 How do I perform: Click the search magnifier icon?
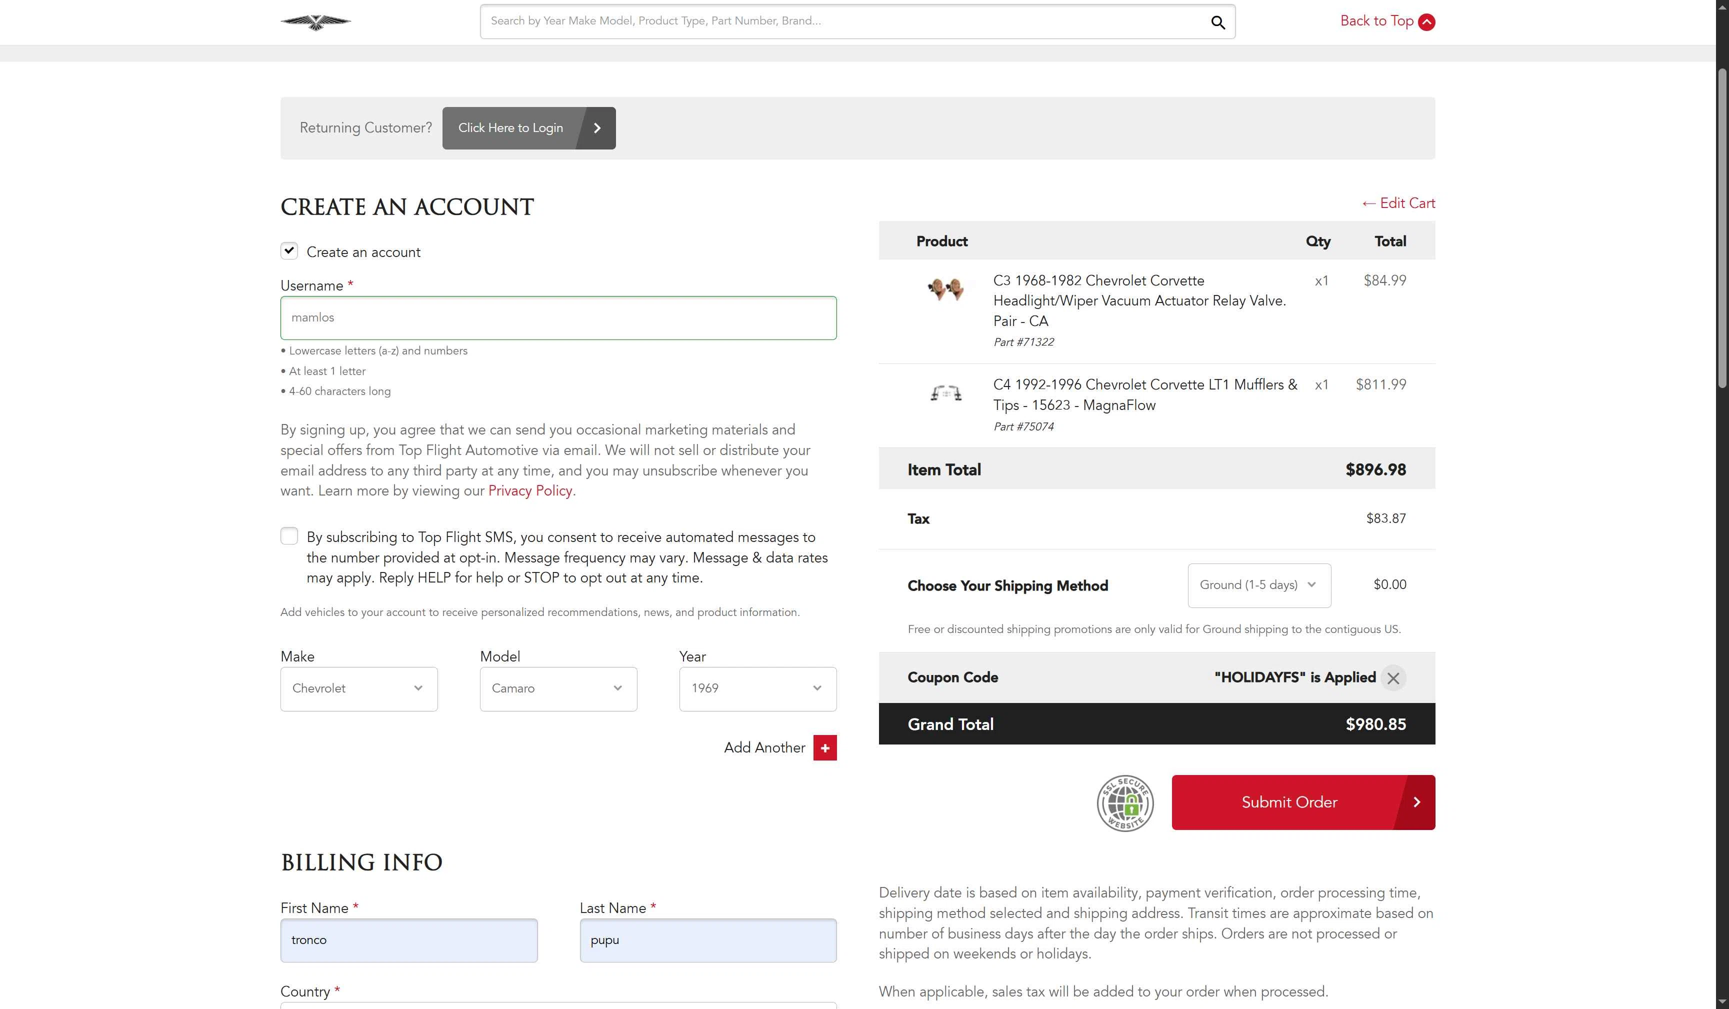tap(1218, 22)
